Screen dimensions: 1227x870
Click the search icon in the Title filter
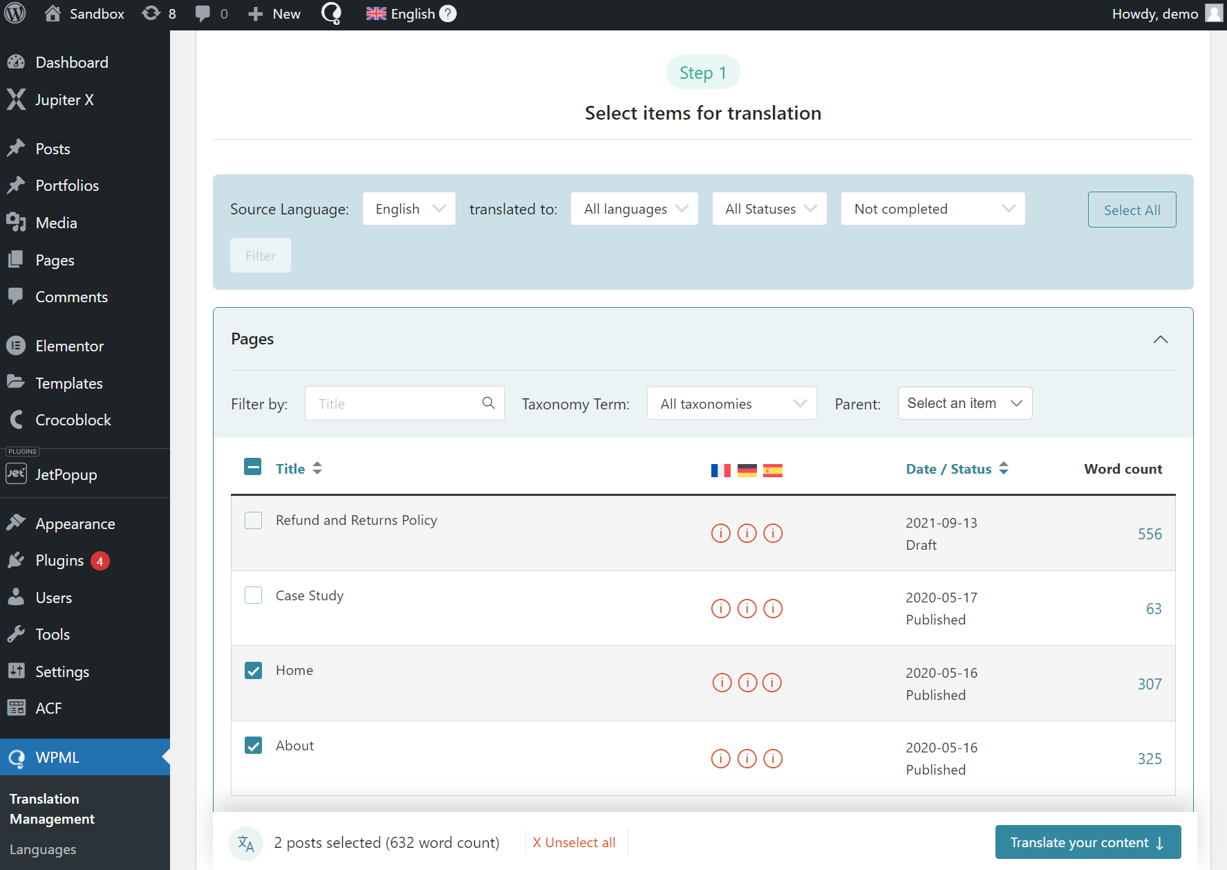[489, 403]
